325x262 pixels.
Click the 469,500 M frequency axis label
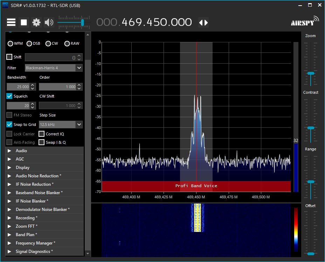click(261, 197)
